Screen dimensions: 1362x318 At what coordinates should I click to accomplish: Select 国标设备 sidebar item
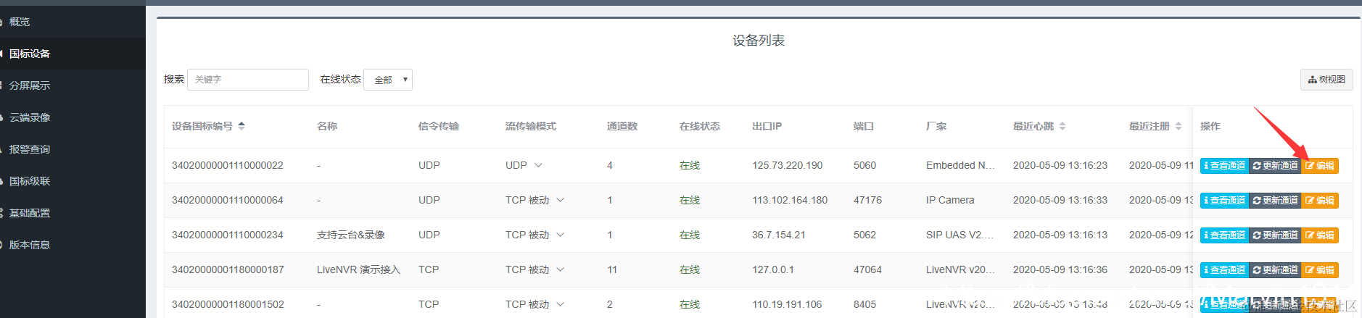(x=30, y=54)
